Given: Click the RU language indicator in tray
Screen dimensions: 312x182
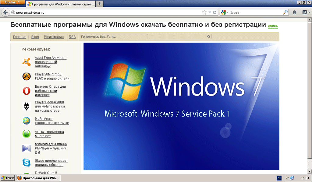Looking at the screenshot, I should pos(279,178).
